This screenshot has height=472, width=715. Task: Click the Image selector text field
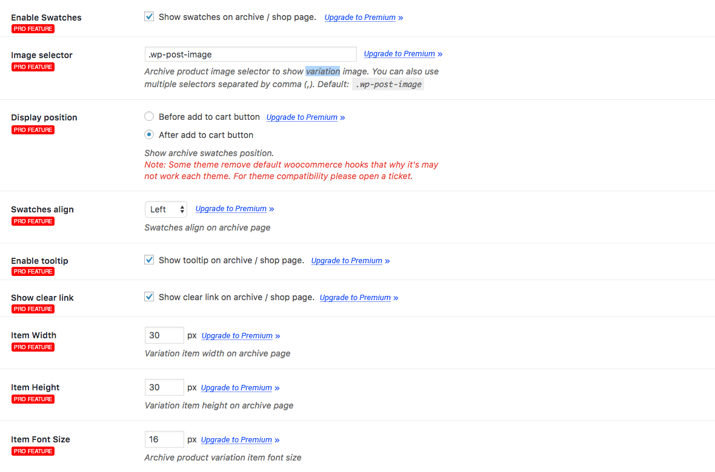(250, 54)
